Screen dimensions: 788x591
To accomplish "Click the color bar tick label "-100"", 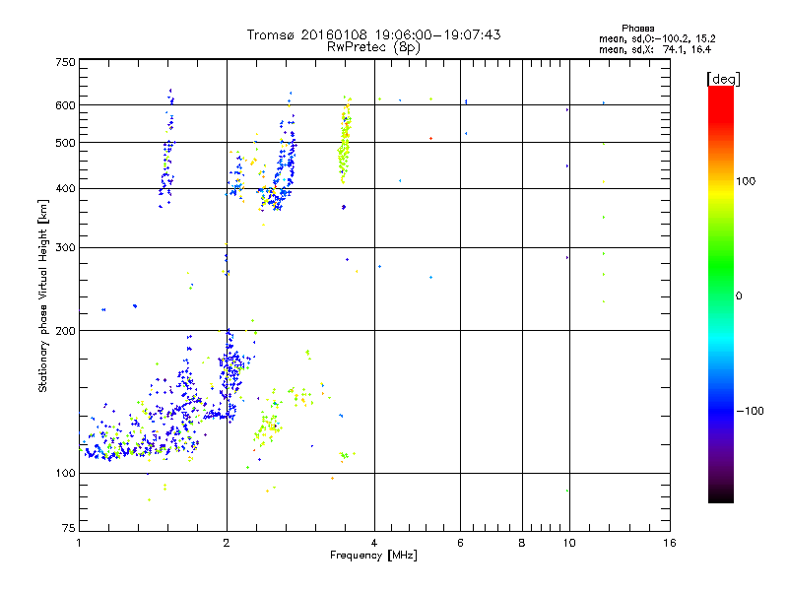I will click(750, 411).
